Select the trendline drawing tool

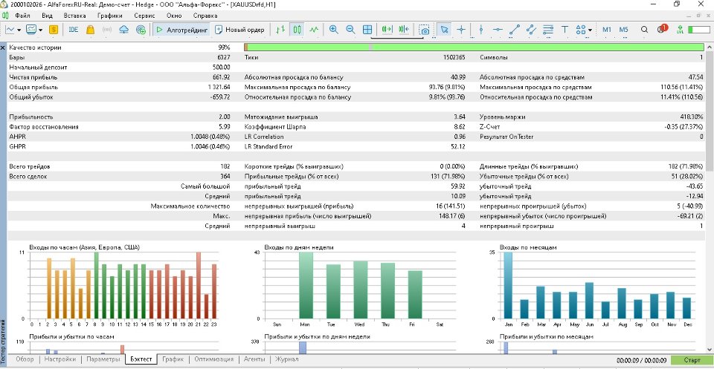click(x=515, y=30)
